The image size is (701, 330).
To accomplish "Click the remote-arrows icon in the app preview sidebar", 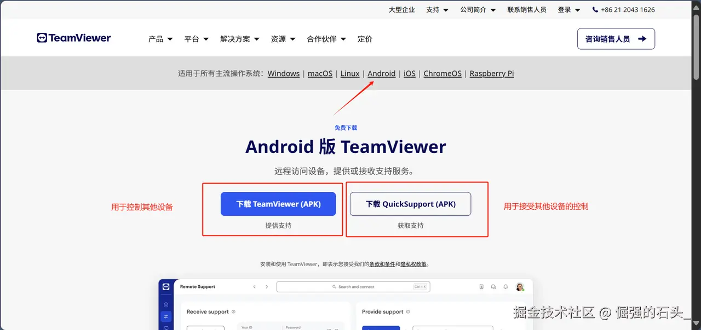I will pyautogui.click(x=166, y=316).
